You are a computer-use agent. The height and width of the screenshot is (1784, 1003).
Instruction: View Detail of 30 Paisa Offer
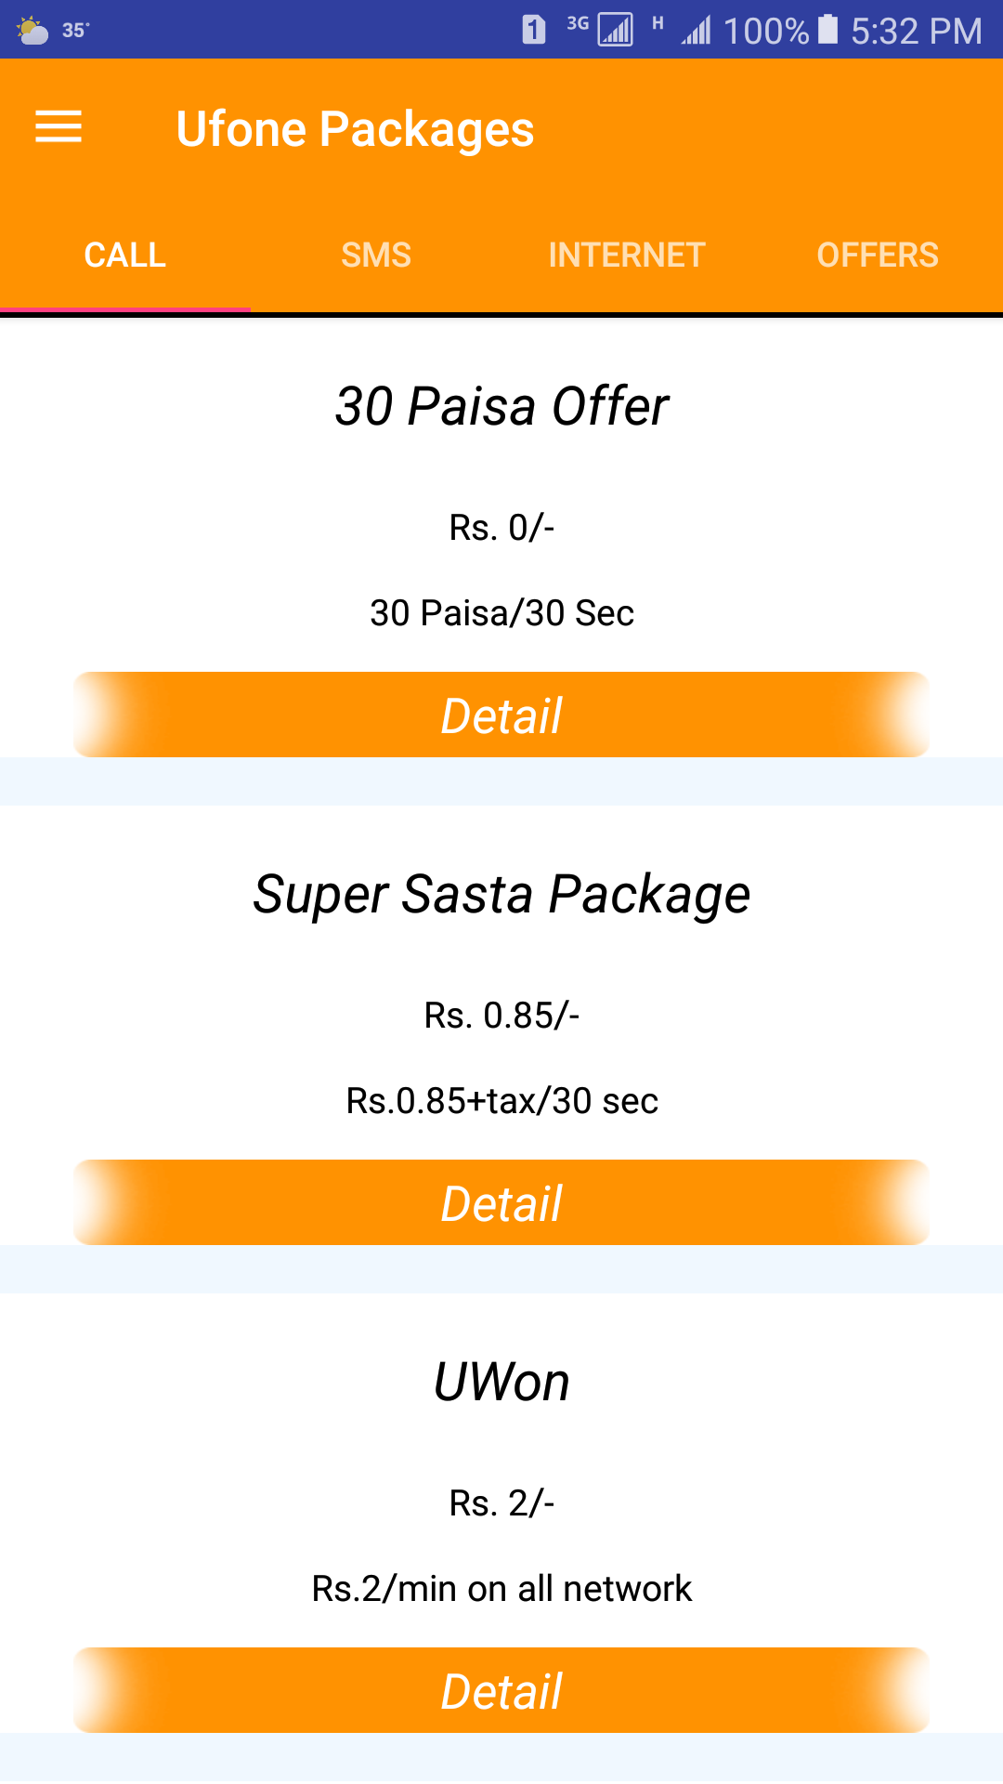(x=501, y=715)
